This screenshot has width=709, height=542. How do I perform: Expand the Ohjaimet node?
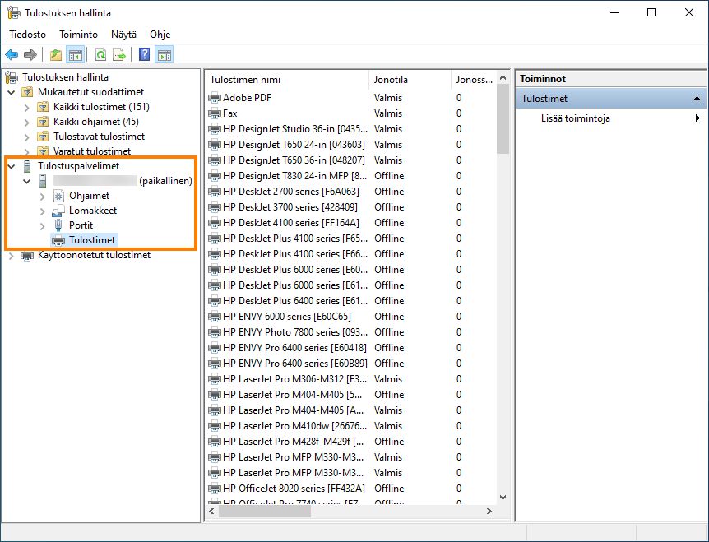(x=43, y=197)
